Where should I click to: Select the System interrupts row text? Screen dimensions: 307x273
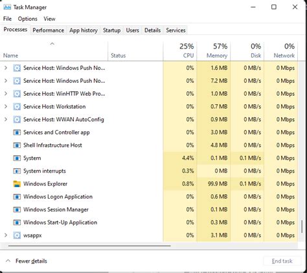45,171
